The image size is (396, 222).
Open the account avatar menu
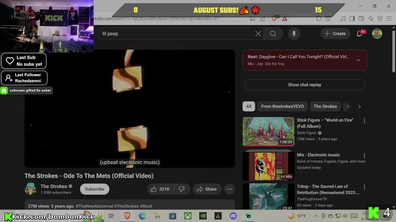point(377,34)
